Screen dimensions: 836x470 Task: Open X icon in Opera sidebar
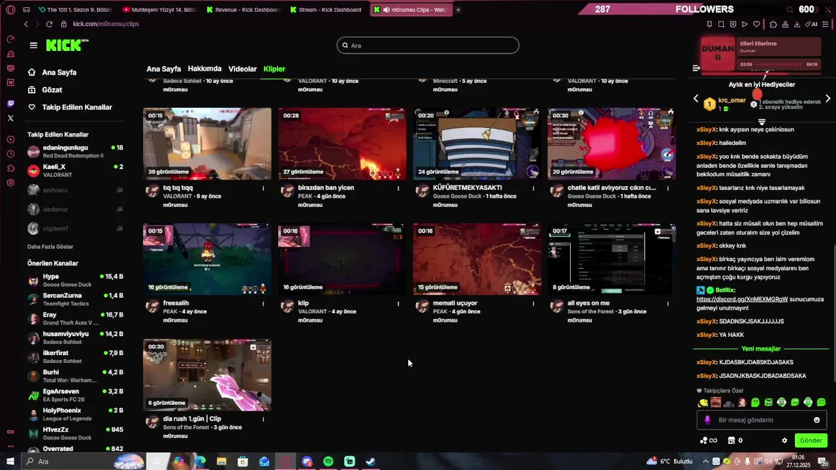10,118
